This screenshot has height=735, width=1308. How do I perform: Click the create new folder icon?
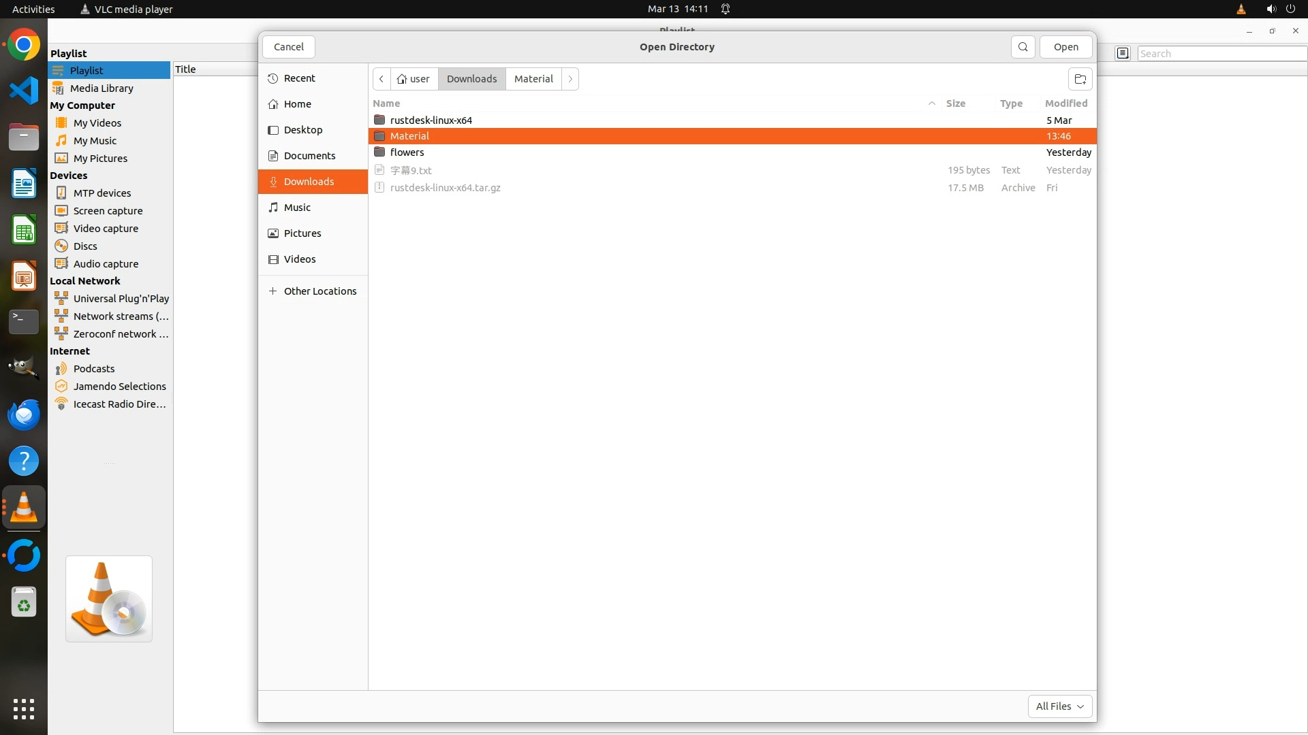(x=1080, y=79)
